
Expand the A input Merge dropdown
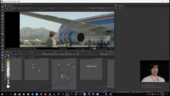51,8
